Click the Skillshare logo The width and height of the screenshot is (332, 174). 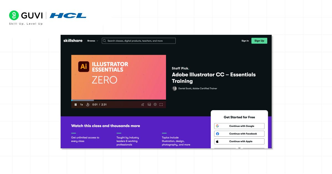pos(73,41)
